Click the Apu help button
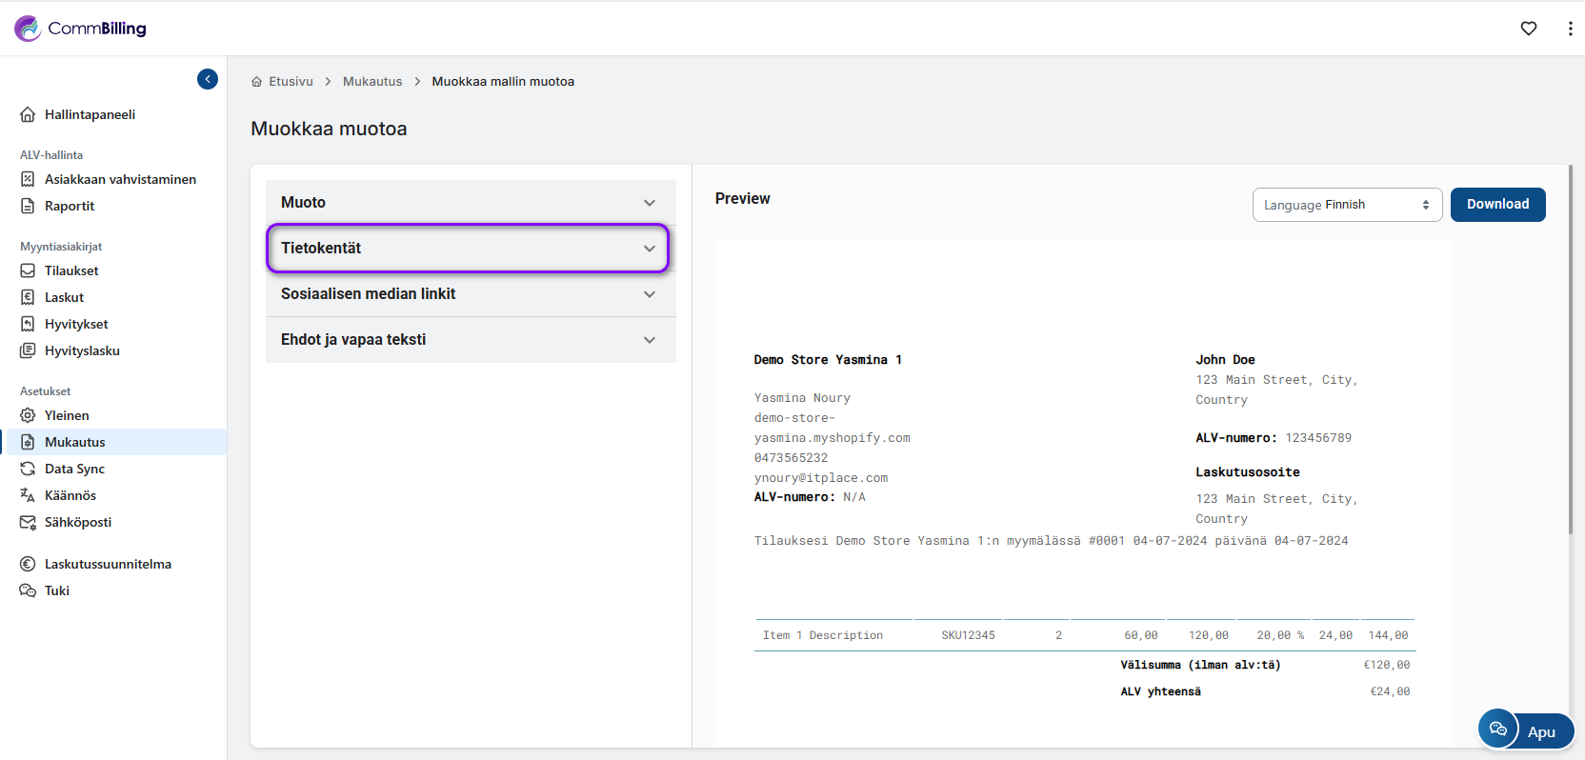The width and height of the screenshot is (1585, 760). tap(1541, 731)
